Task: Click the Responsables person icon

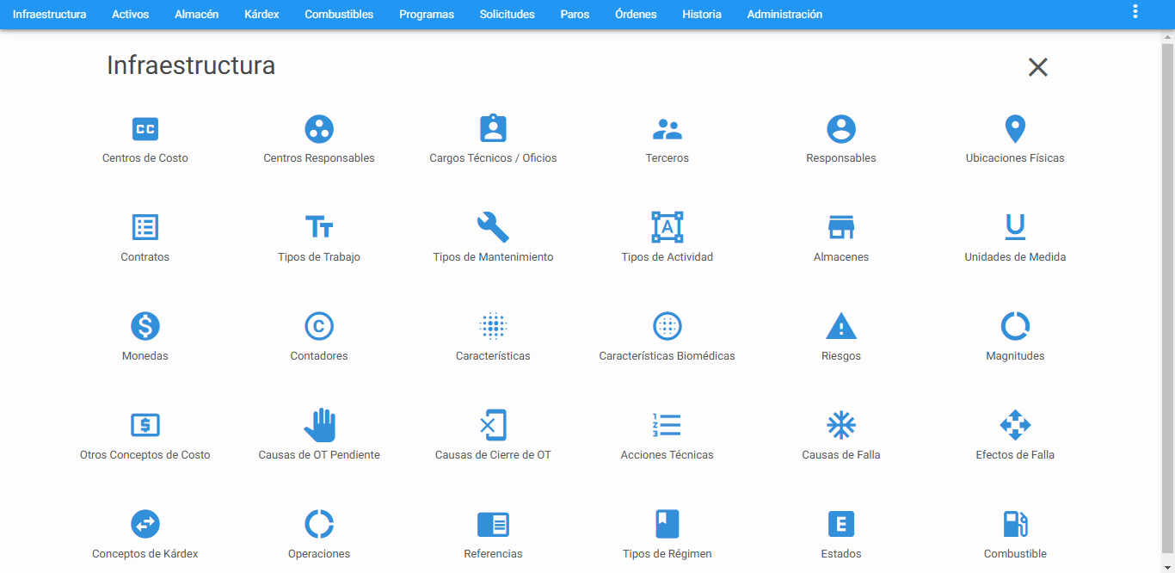Action: [x=841, y=129]
